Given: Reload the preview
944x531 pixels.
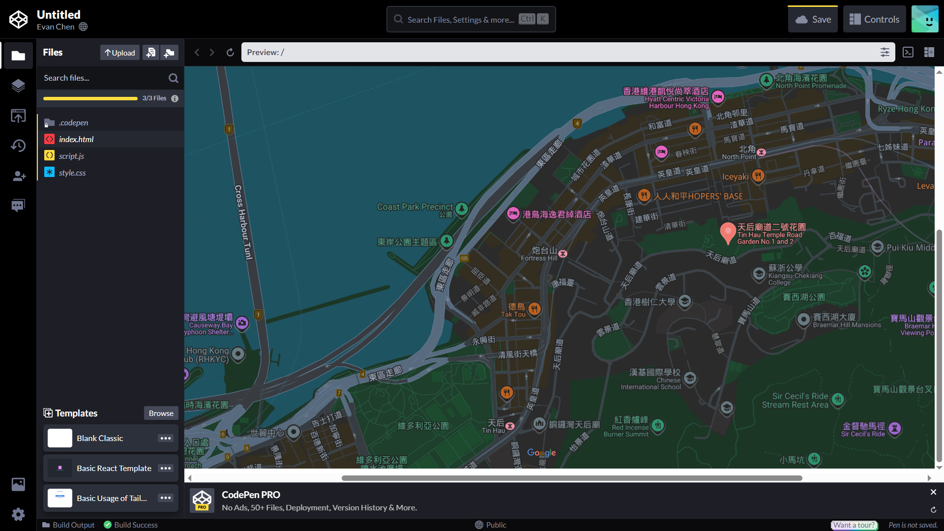Looking at the screenshot, I should [230, 52].
